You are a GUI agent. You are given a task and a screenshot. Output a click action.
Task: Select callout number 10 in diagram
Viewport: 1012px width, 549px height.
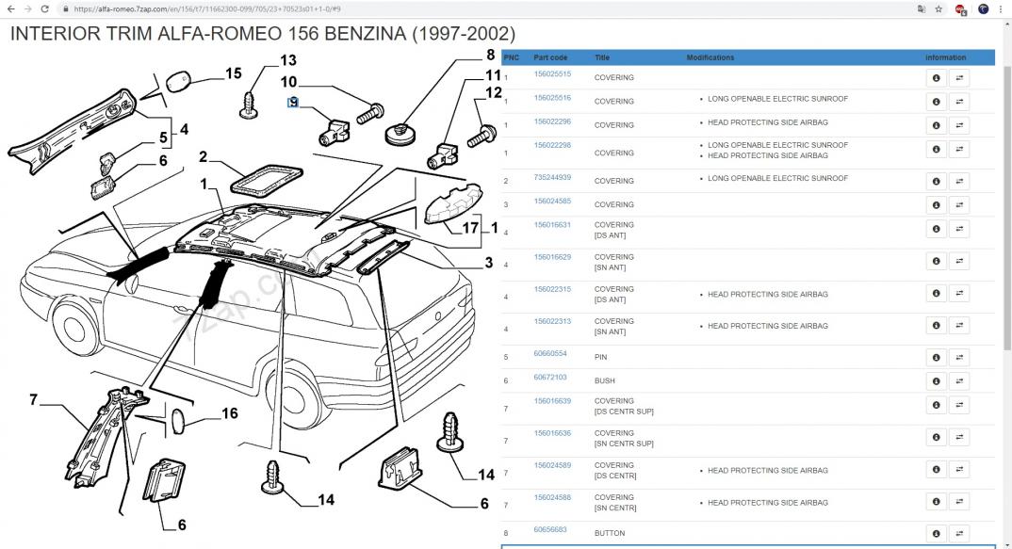coord(288,82)
